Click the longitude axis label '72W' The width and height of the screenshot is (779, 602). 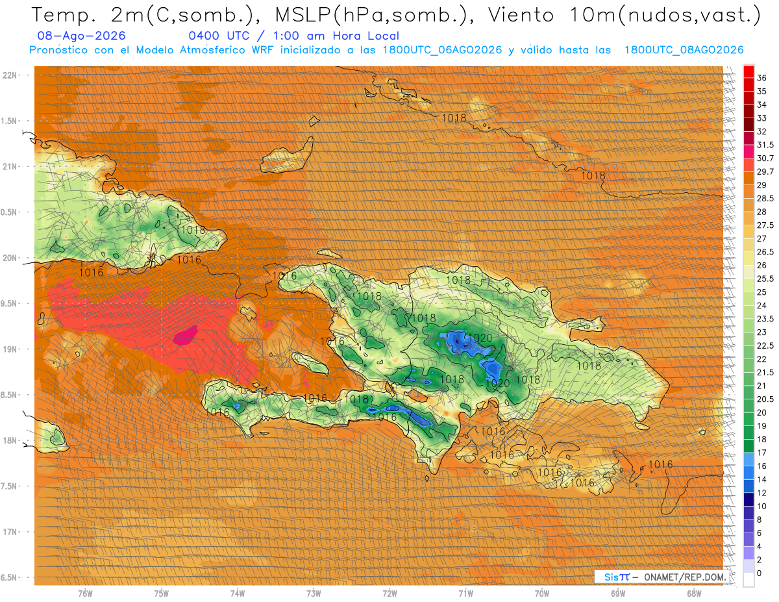389,593
